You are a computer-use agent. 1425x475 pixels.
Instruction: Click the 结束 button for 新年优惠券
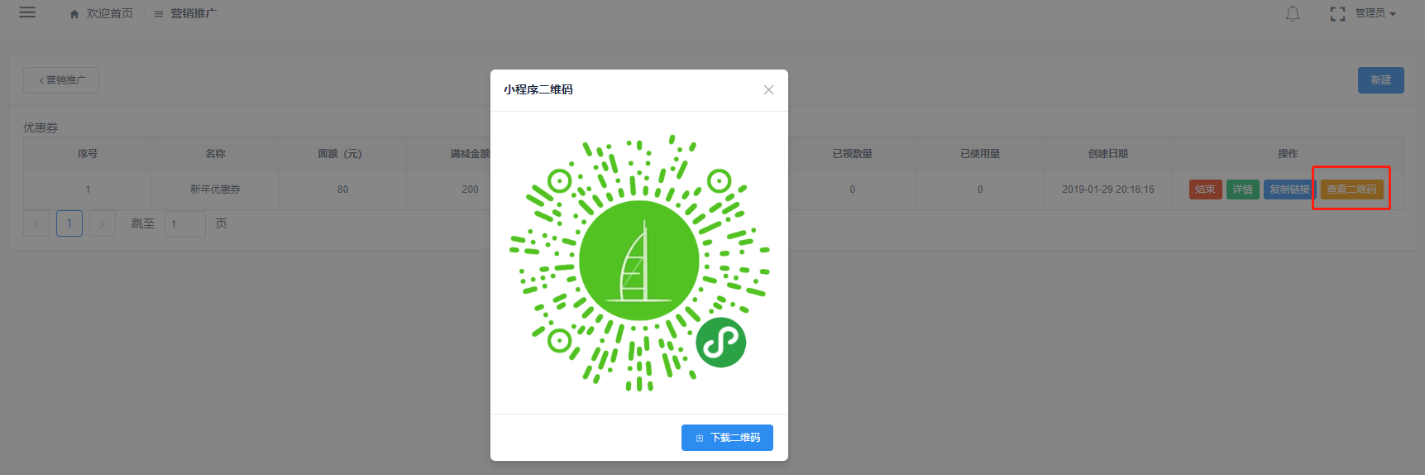pos(1205,190)
